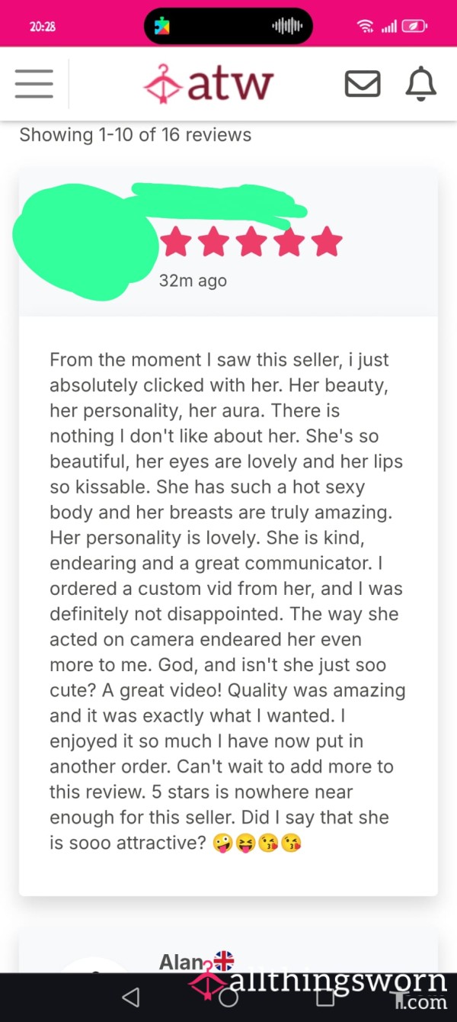Tap the Android recents square button

click(x=325, y=997)
